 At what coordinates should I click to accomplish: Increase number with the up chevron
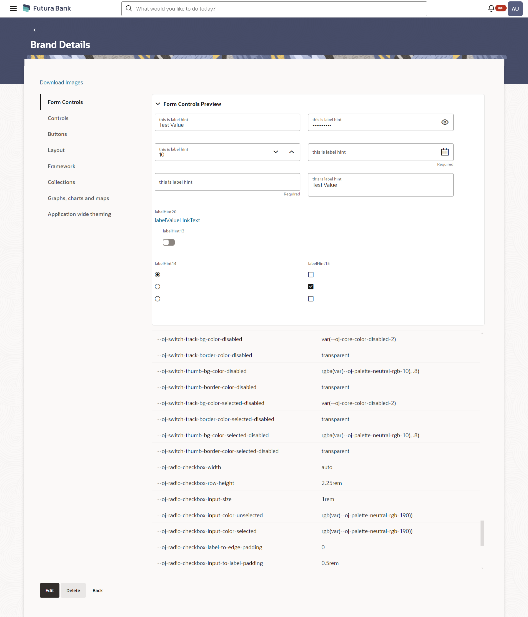point(291,152)
